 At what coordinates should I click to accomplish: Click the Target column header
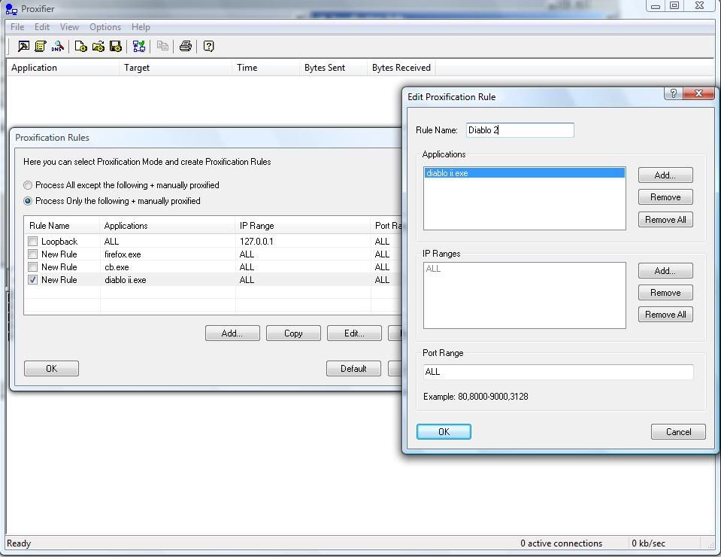(x=176, y=68)
